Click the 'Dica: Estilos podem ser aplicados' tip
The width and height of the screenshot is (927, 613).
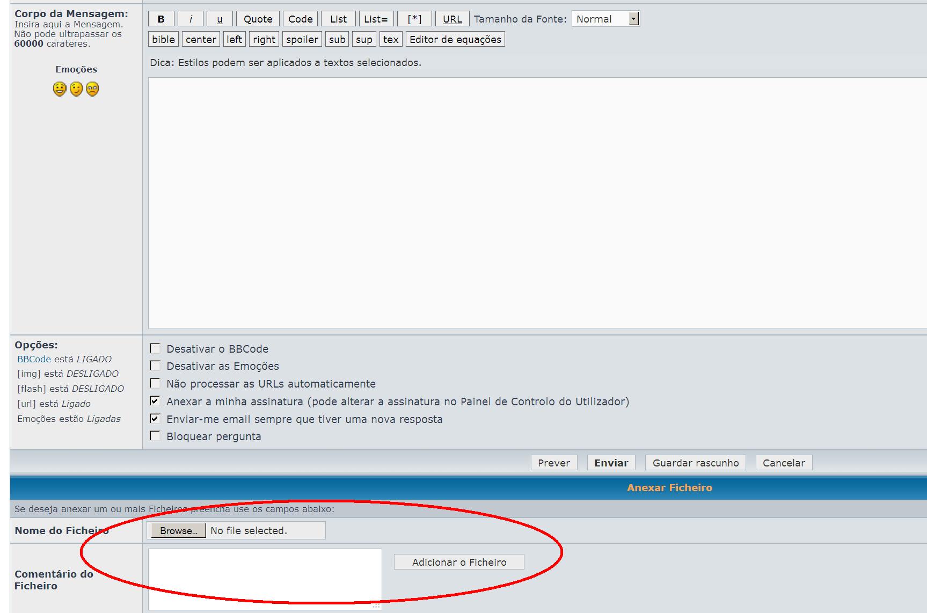tap(286, 63)
